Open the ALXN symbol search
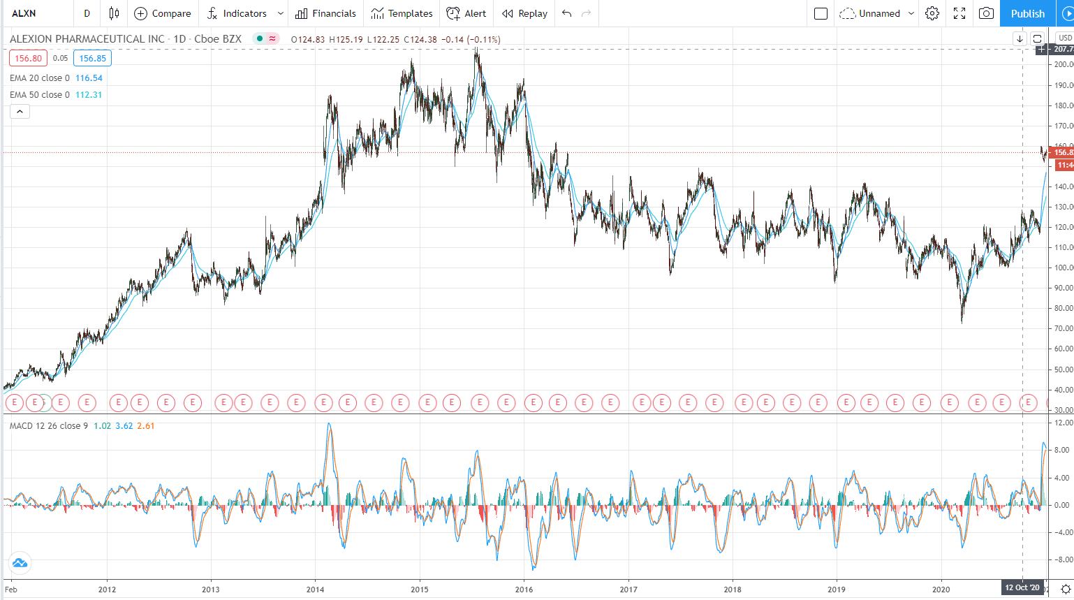The width and height of the screenshot is (1074, 600). tap(24, 13)
